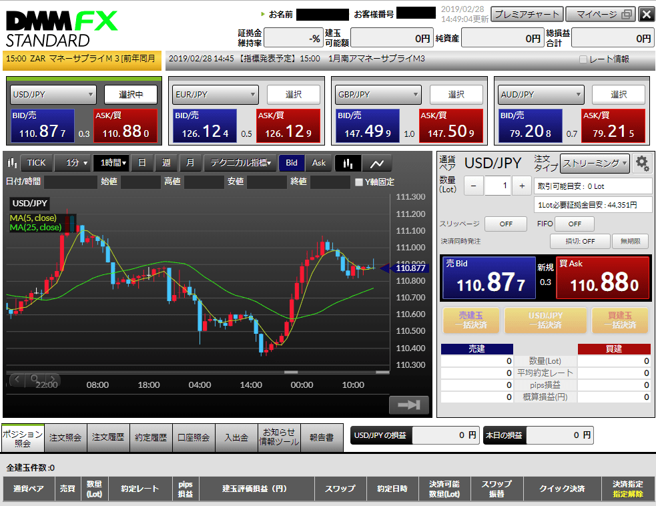Switch chart to candlestick view icon
Screen dimensions: 656x506
click(348, 164)
